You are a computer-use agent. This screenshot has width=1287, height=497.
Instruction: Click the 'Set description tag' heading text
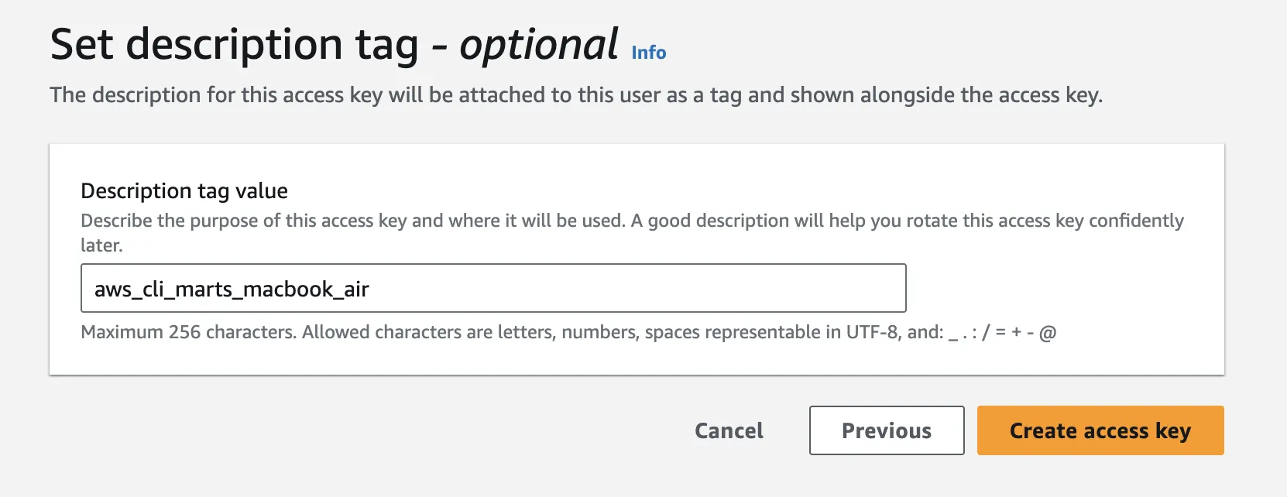(234, 45)
